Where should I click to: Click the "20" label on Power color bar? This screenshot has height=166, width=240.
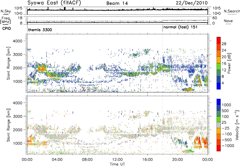tap(224, 57)
